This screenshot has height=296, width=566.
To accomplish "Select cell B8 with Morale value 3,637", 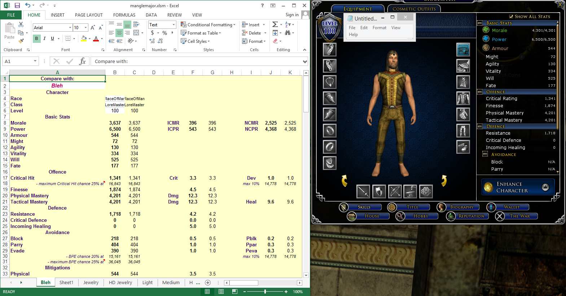I will pyautogui.click(x=115, y=123).
